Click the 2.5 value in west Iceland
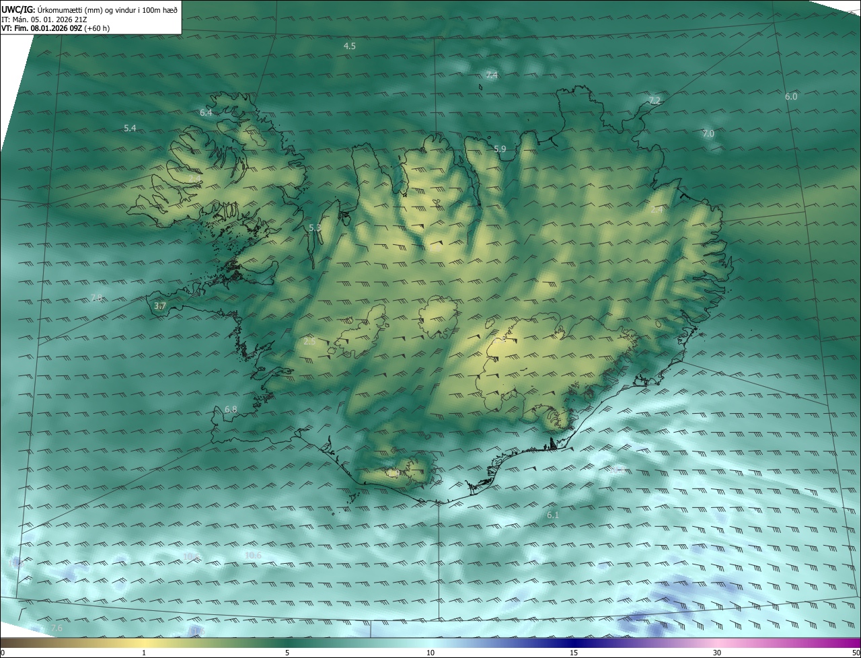 coord(309,342)
